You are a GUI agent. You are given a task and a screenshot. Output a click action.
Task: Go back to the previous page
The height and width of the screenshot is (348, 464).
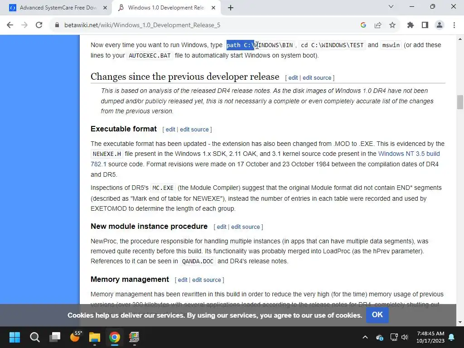click(10, 25)
